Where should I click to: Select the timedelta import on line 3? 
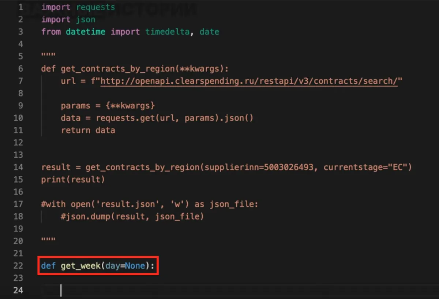[167, 32]
